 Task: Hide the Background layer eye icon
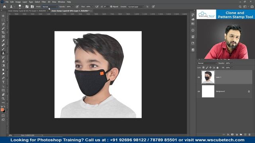(x=199, y=91)
